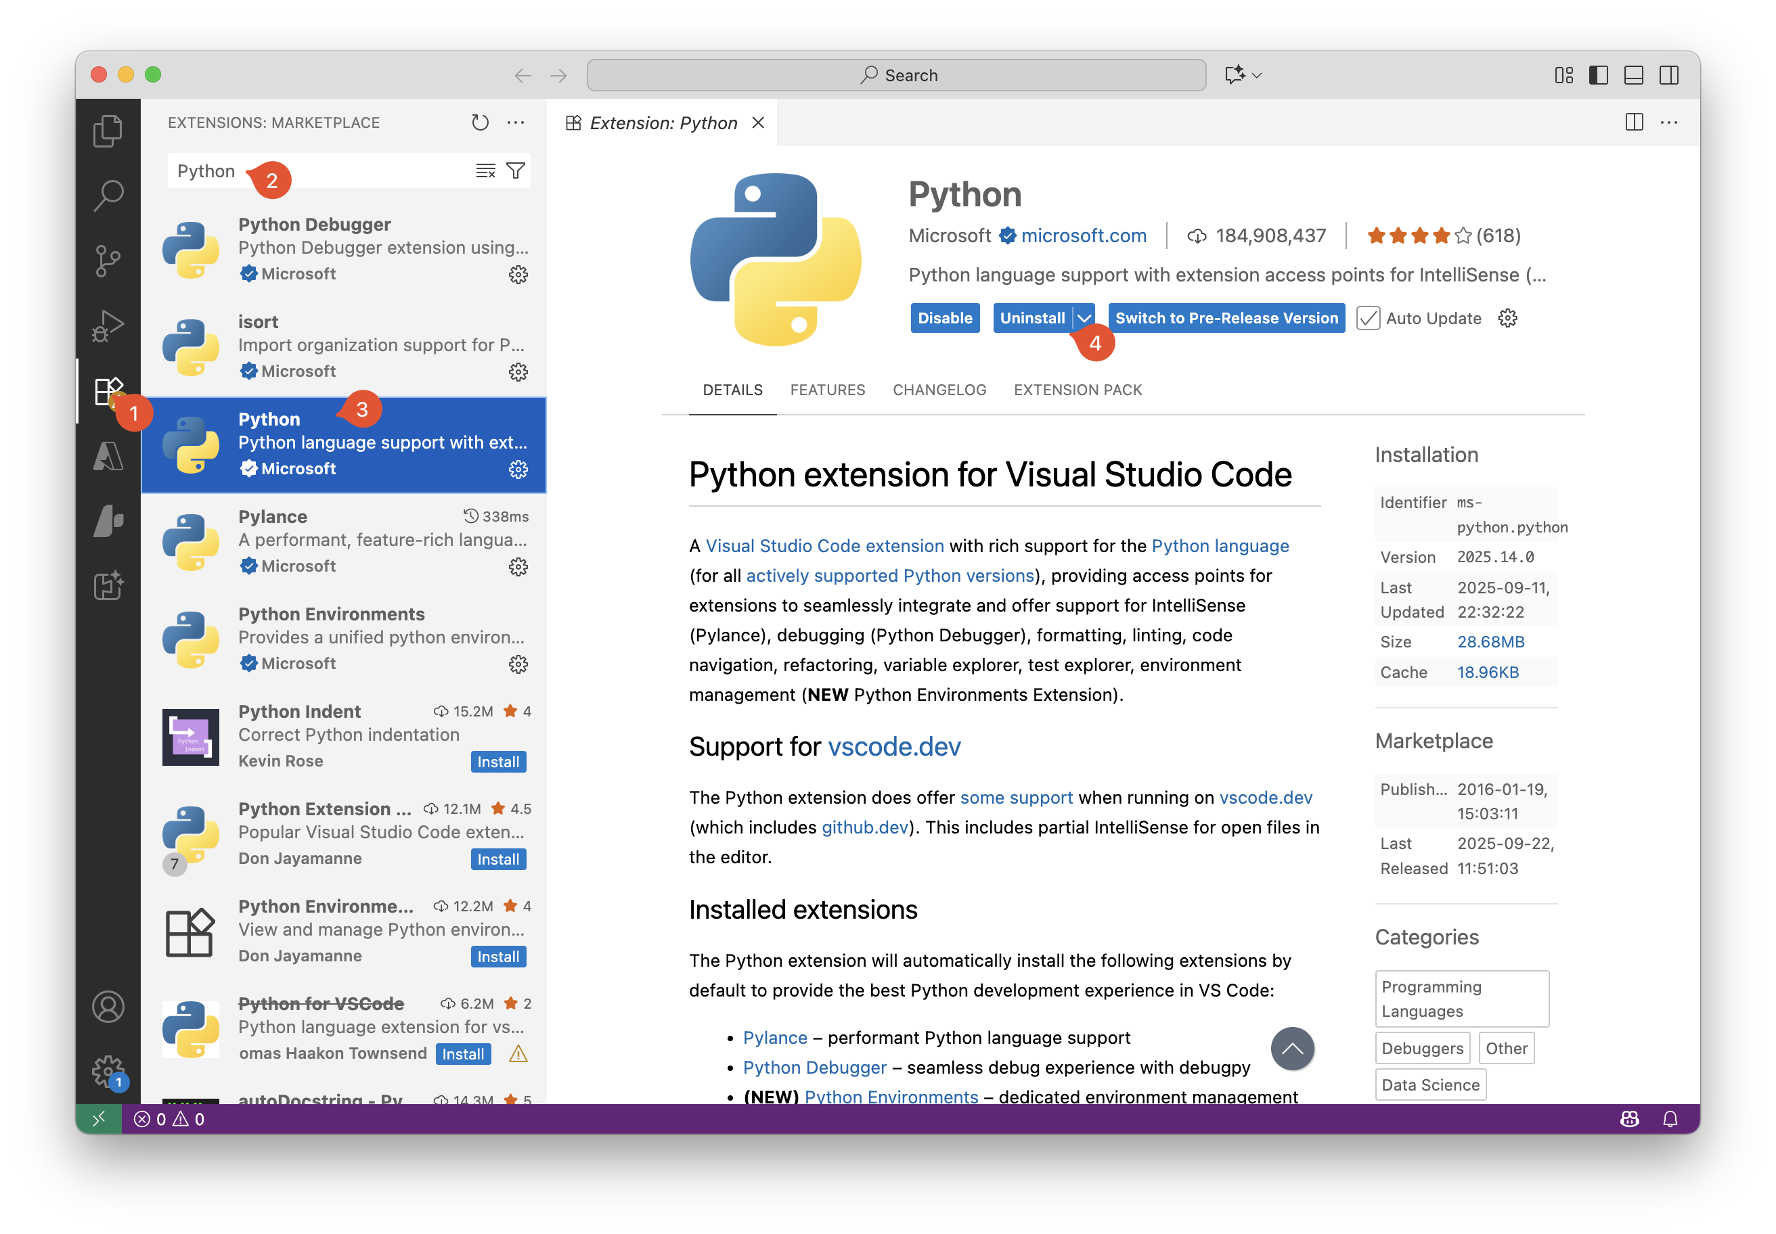Switch to the CHANGELOG tab
This screenshot has width=1776, height=1234.
pyautogui.click(x=939, y=390)
